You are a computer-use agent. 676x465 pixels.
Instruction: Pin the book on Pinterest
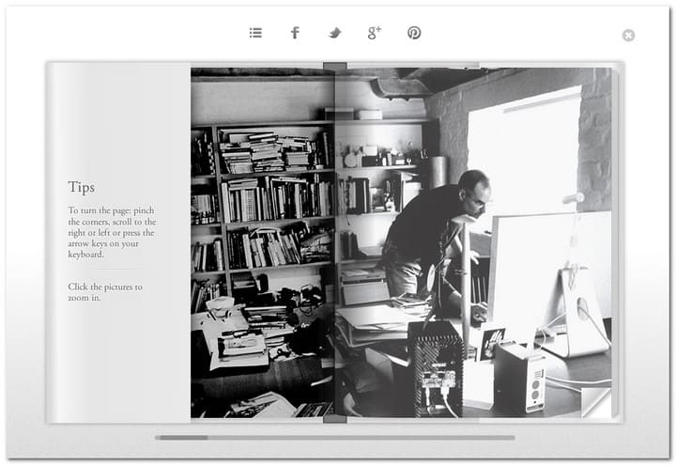point(414,33)
